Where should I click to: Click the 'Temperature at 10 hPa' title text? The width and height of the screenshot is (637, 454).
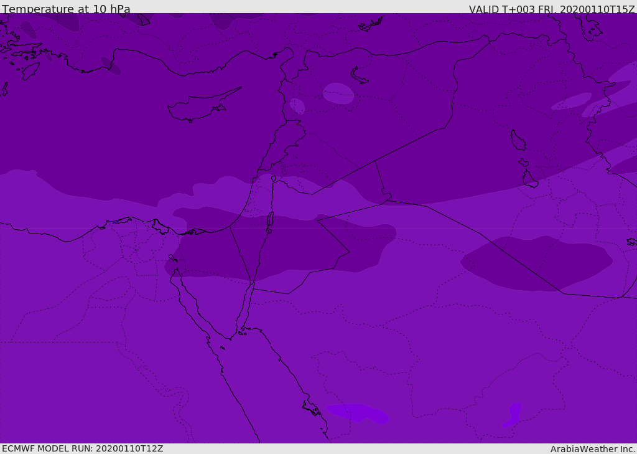pyautogui.click(x=66, y=9)
